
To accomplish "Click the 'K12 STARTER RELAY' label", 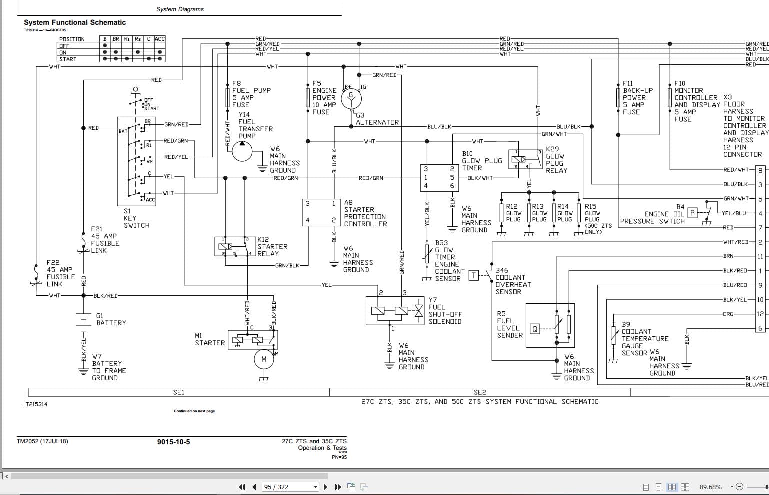I will click(272, 247).
